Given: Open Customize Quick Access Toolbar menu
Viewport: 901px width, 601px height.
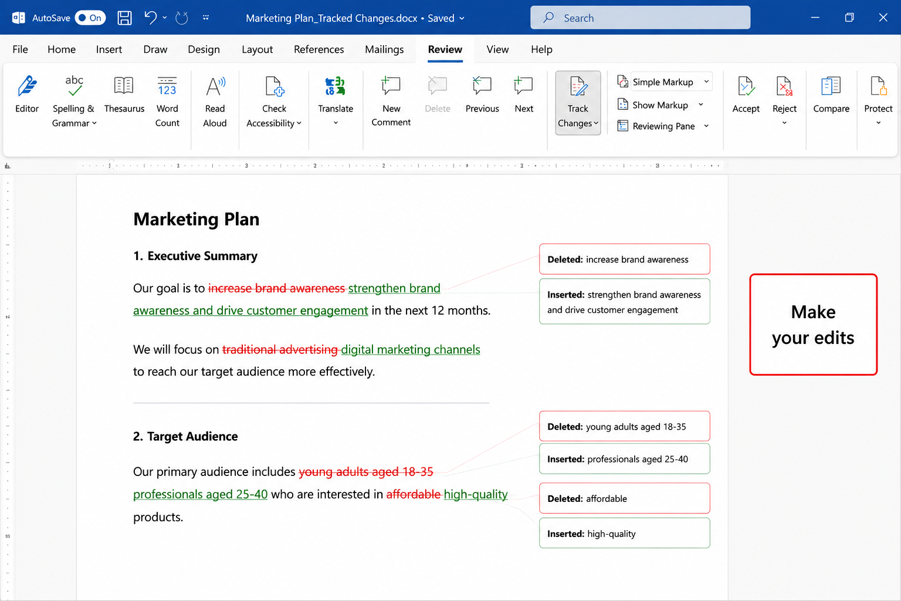Looking at the screenshot, I should tap(206, 18).
